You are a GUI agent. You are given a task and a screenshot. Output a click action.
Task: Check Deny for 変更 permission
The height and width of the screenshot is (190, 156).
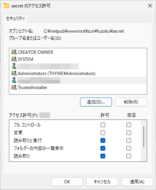(x=129, y=133)
